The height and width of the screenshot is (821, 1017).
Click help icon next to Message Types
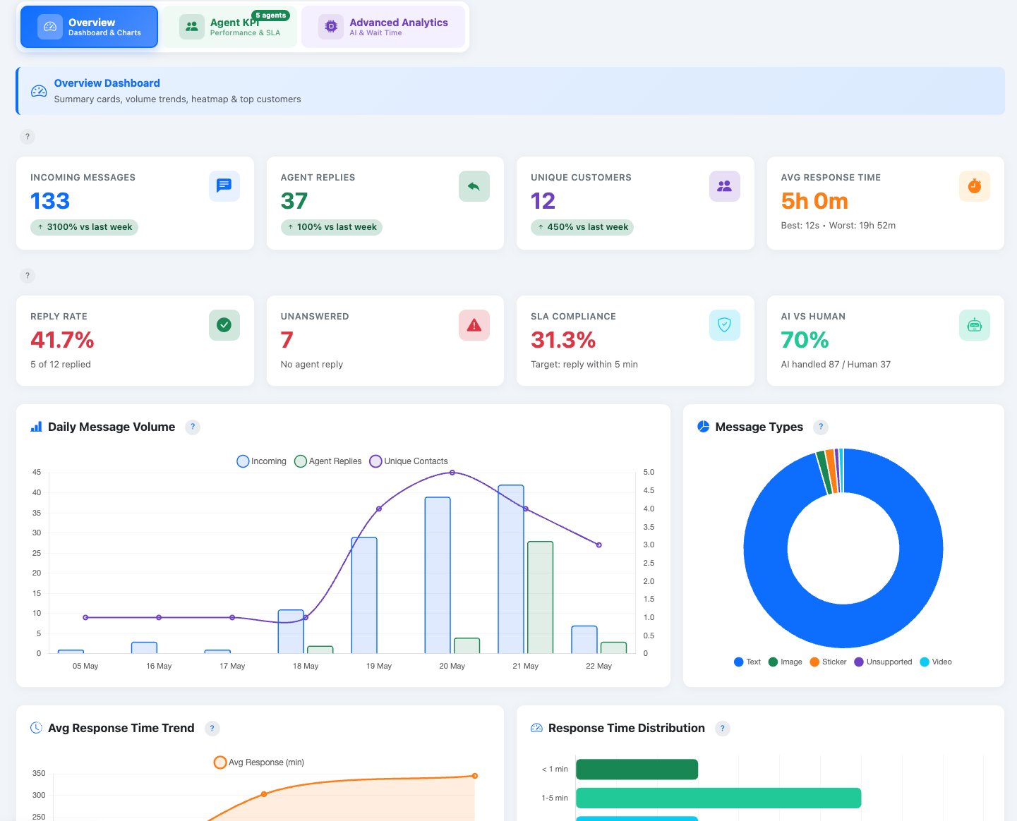click(821, 427)
